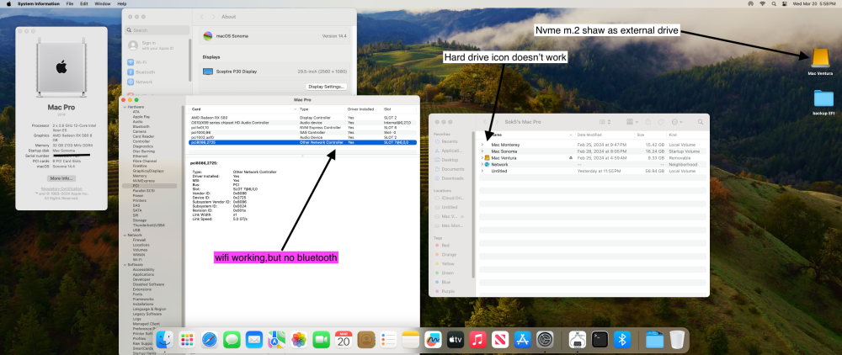Open the Window menu in menu bar

(x=103, y=3)
